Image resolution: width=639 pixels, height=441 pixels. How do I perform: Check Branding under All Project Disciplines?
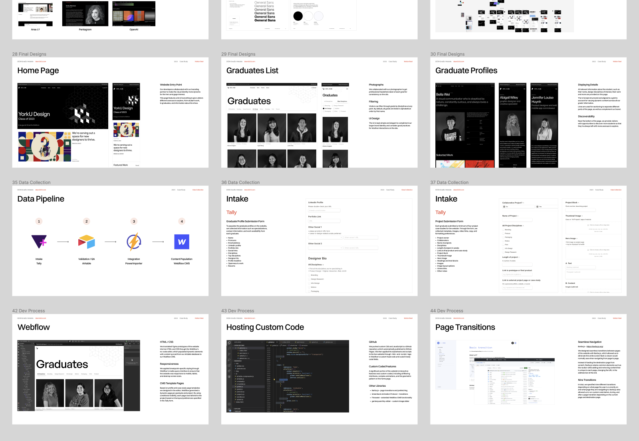tap(503, 230)
